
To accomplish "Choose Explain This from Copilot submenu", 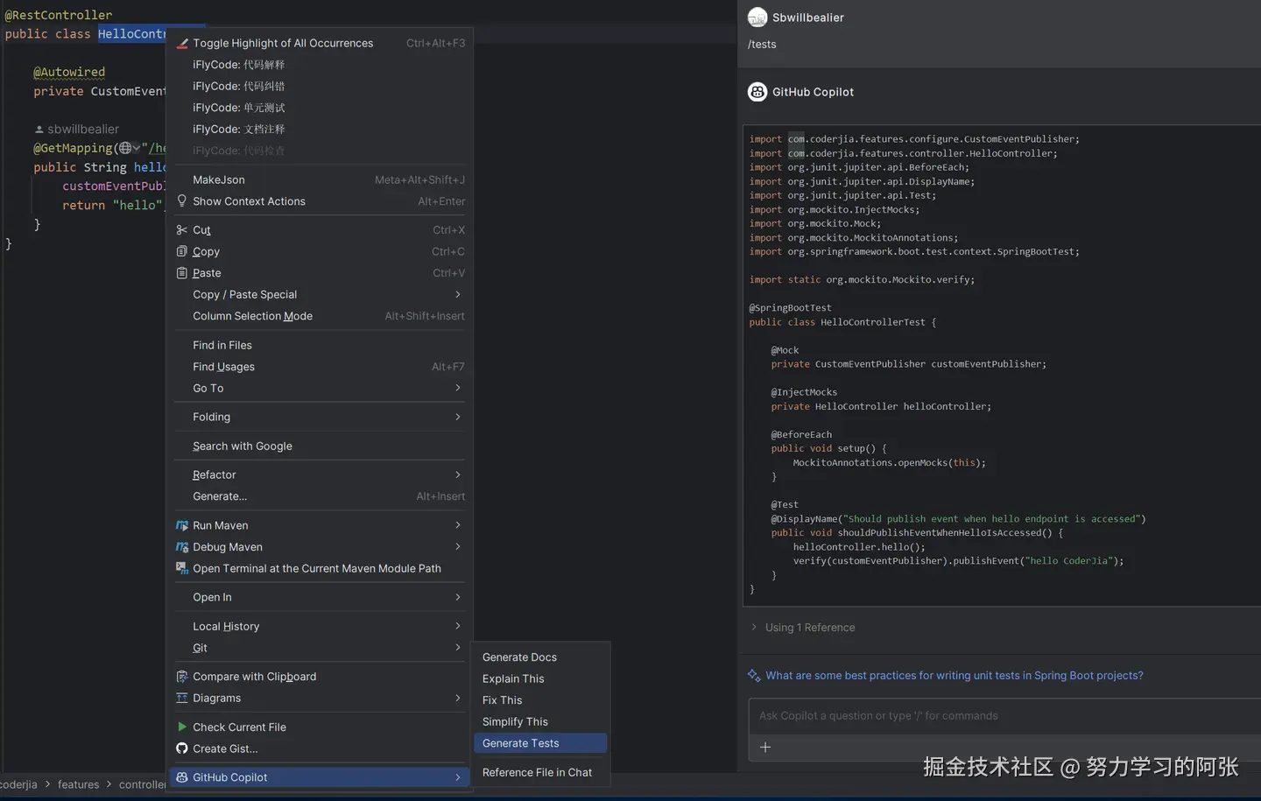I will coord(540,678).
